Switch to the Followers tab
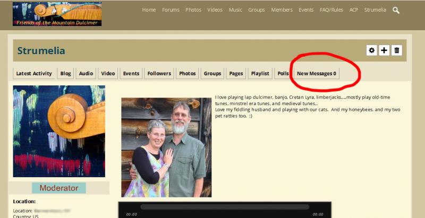 tap(159, 73)
